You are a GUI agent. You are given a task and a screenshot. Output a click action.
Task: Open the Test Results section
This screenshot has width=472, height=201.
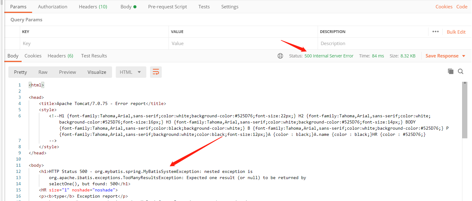tap(94, 56)
